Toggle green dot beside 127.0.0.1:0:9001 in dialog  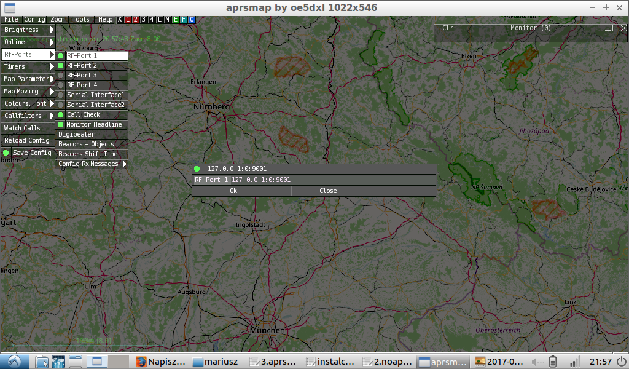(197, 169)
